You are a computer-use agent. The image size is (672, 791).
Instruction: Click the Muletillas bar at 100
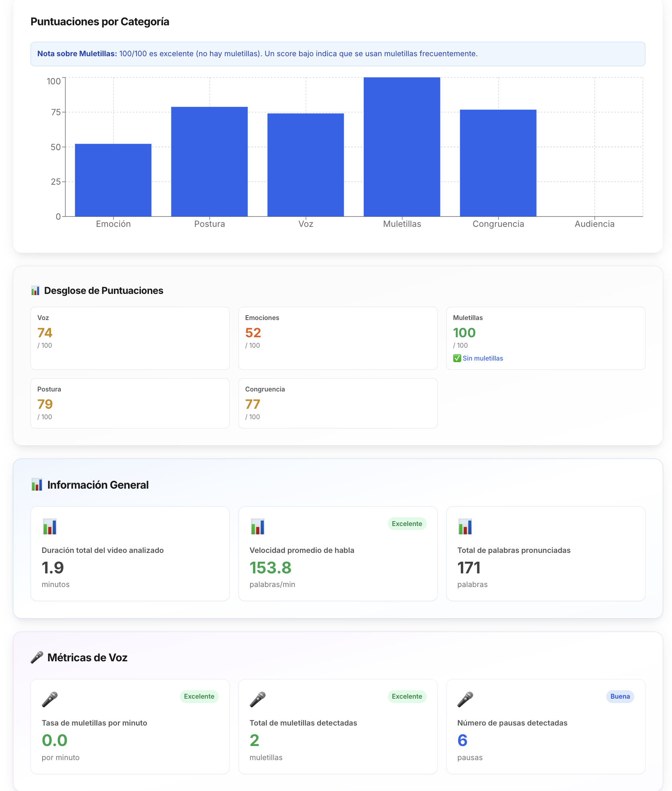402,147
